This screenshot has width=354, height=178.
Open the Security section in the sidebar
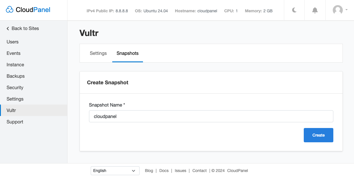point(15,87)
